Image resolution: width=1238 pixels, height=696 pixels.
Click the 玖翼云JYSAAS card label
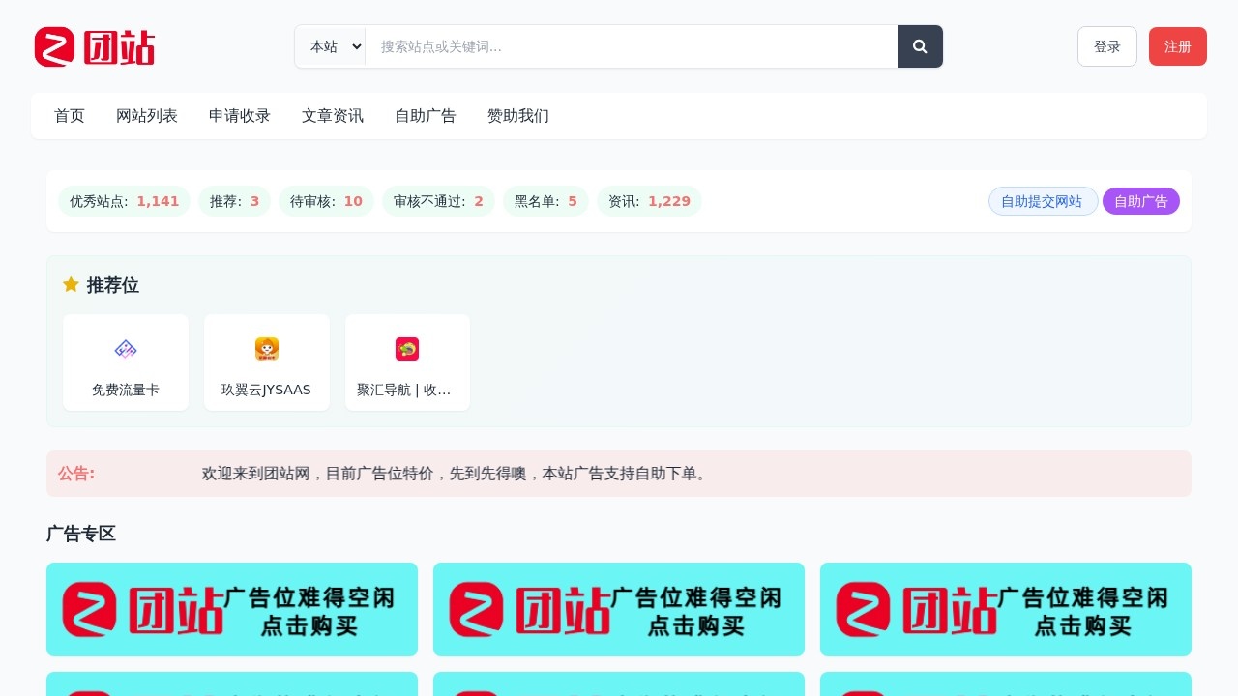(x=267, y=391)
